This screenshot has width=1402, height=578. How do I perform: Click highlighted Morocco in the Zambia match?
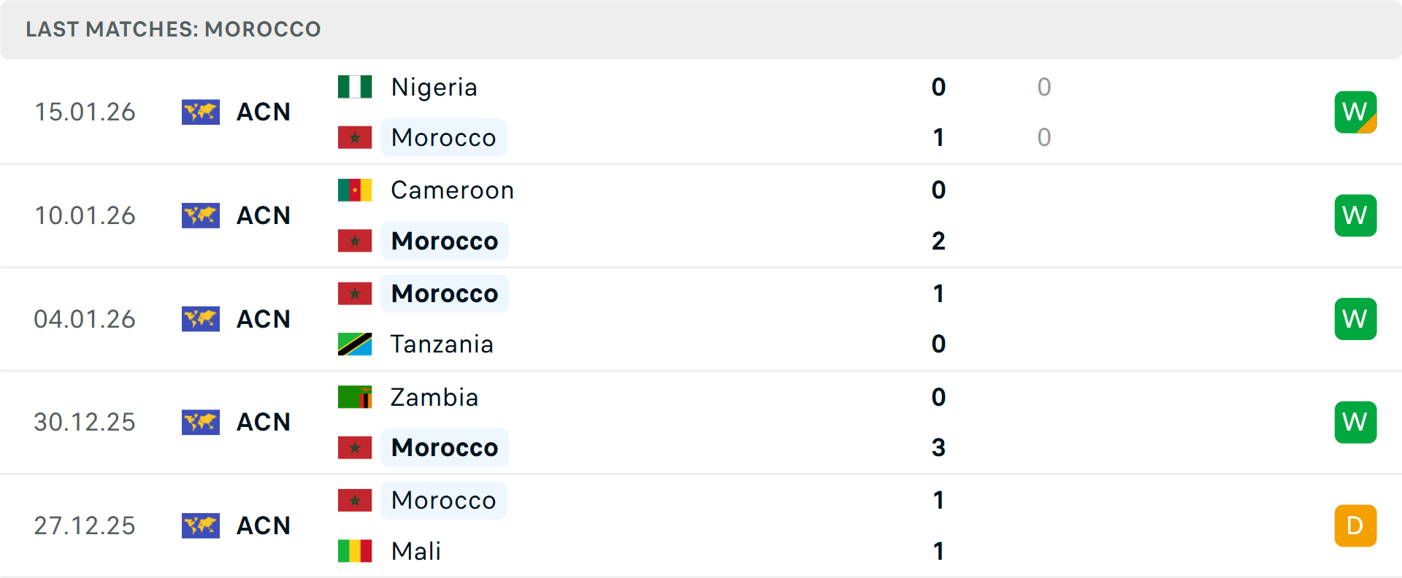coord(444,447)
